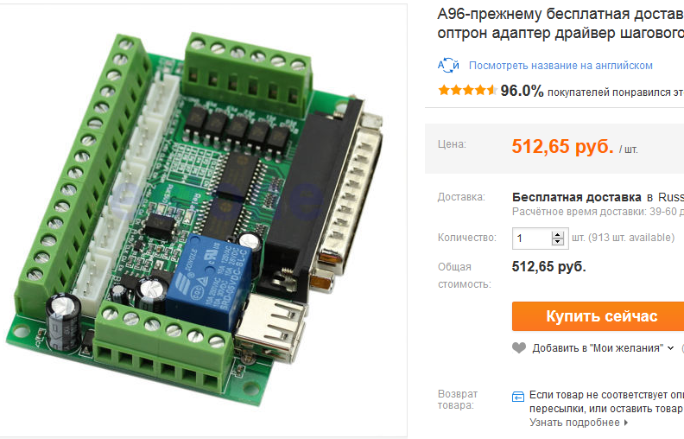Increase quantity with the up arrow

pyautogui.click(x=558, y=233)
